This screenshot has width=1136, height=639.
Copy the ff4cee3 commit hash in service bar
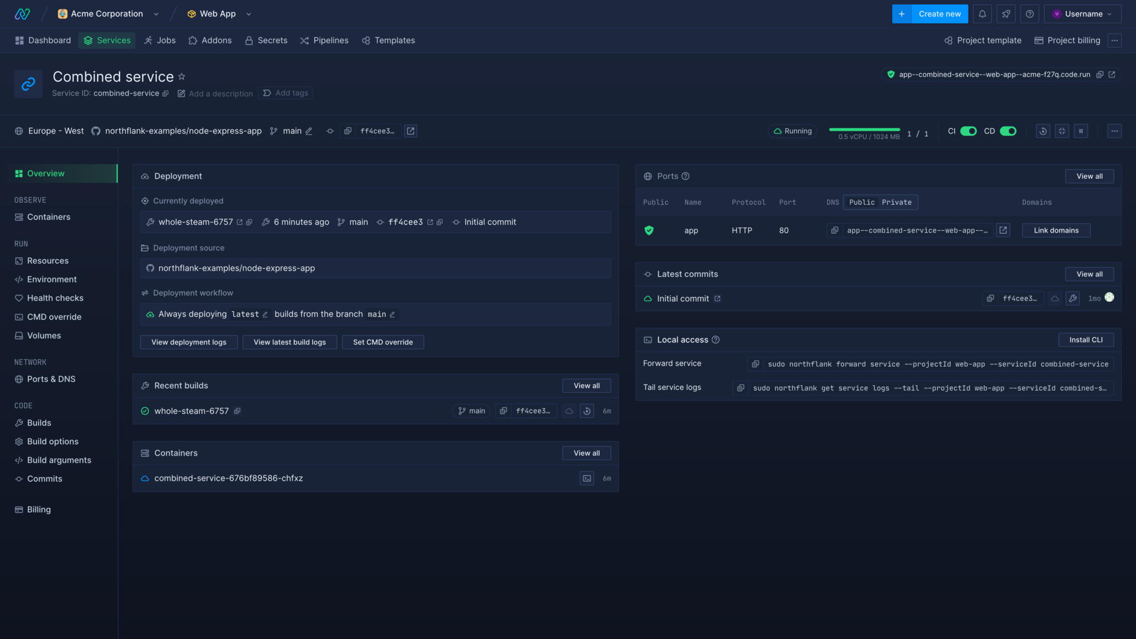[348, 131]
